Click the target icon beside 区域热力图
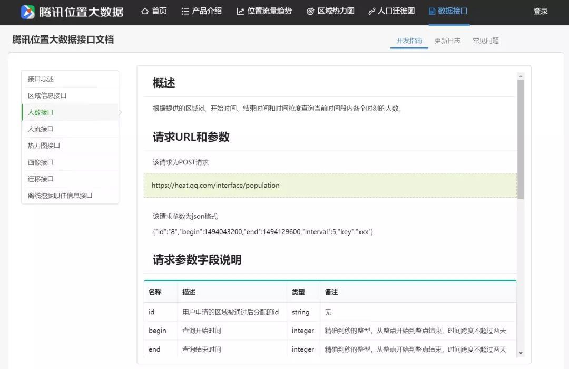 click(x=310, y=11)
